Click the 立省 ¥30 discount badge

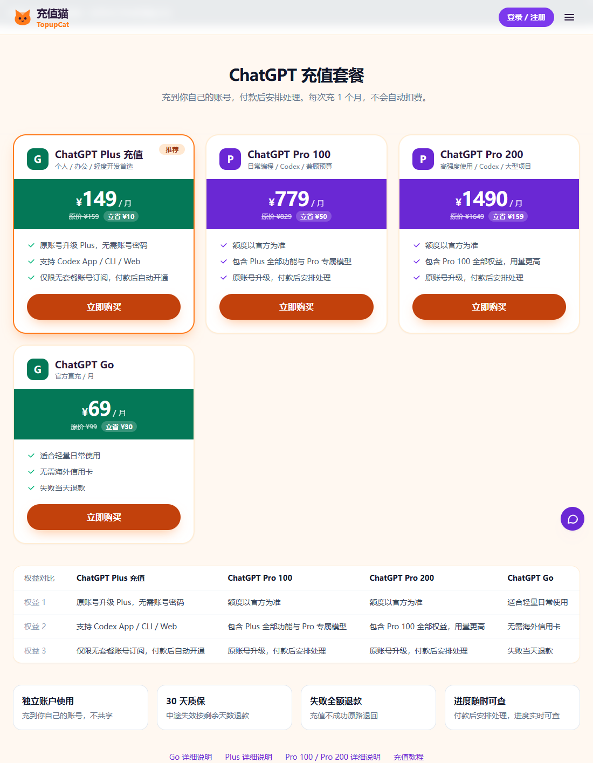pyautogui.click(x=119, y=427)
